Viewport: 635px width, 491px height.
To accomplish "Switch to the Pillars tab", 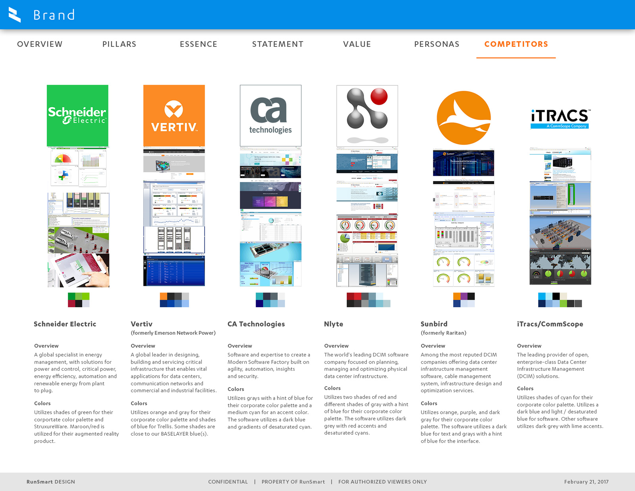I will tap(119, 44).
